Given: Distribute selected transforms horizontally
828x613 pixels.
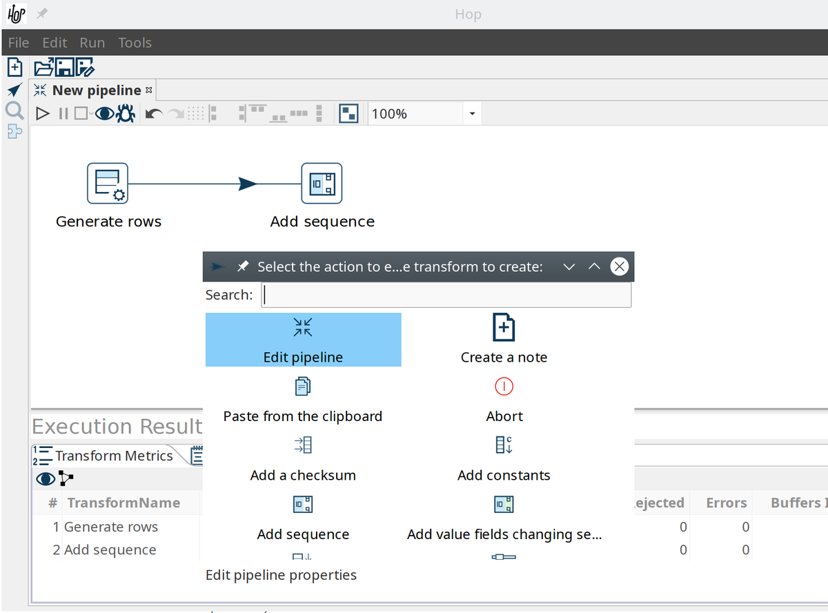Looking at the screenshot, I should pyautogui.click(x=299, y=113).
